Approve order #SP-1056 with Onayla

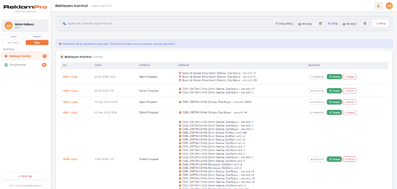point(334,159)
